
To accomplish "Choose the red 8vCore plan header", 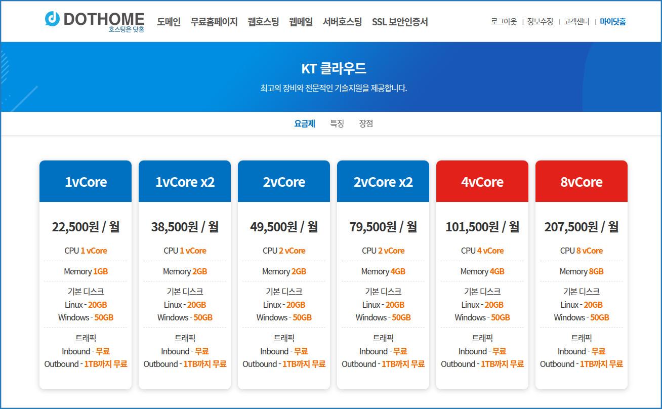I will point(582,182).
